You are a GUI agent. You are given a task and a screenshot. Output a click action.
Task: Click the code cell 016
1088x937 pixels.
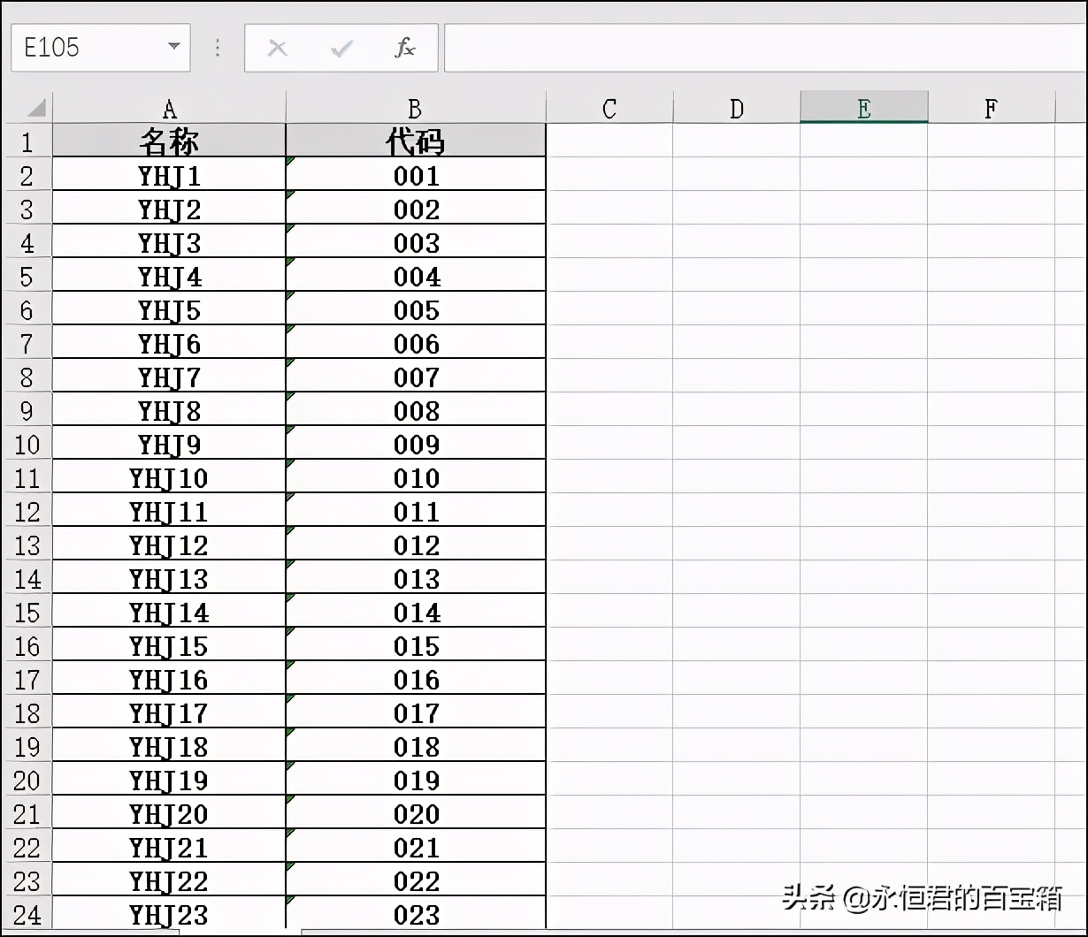(x=416, y=679)
